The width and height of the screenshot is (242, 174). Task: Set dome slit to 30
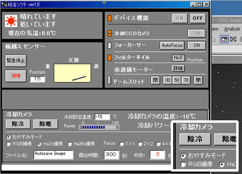[167, 80]
